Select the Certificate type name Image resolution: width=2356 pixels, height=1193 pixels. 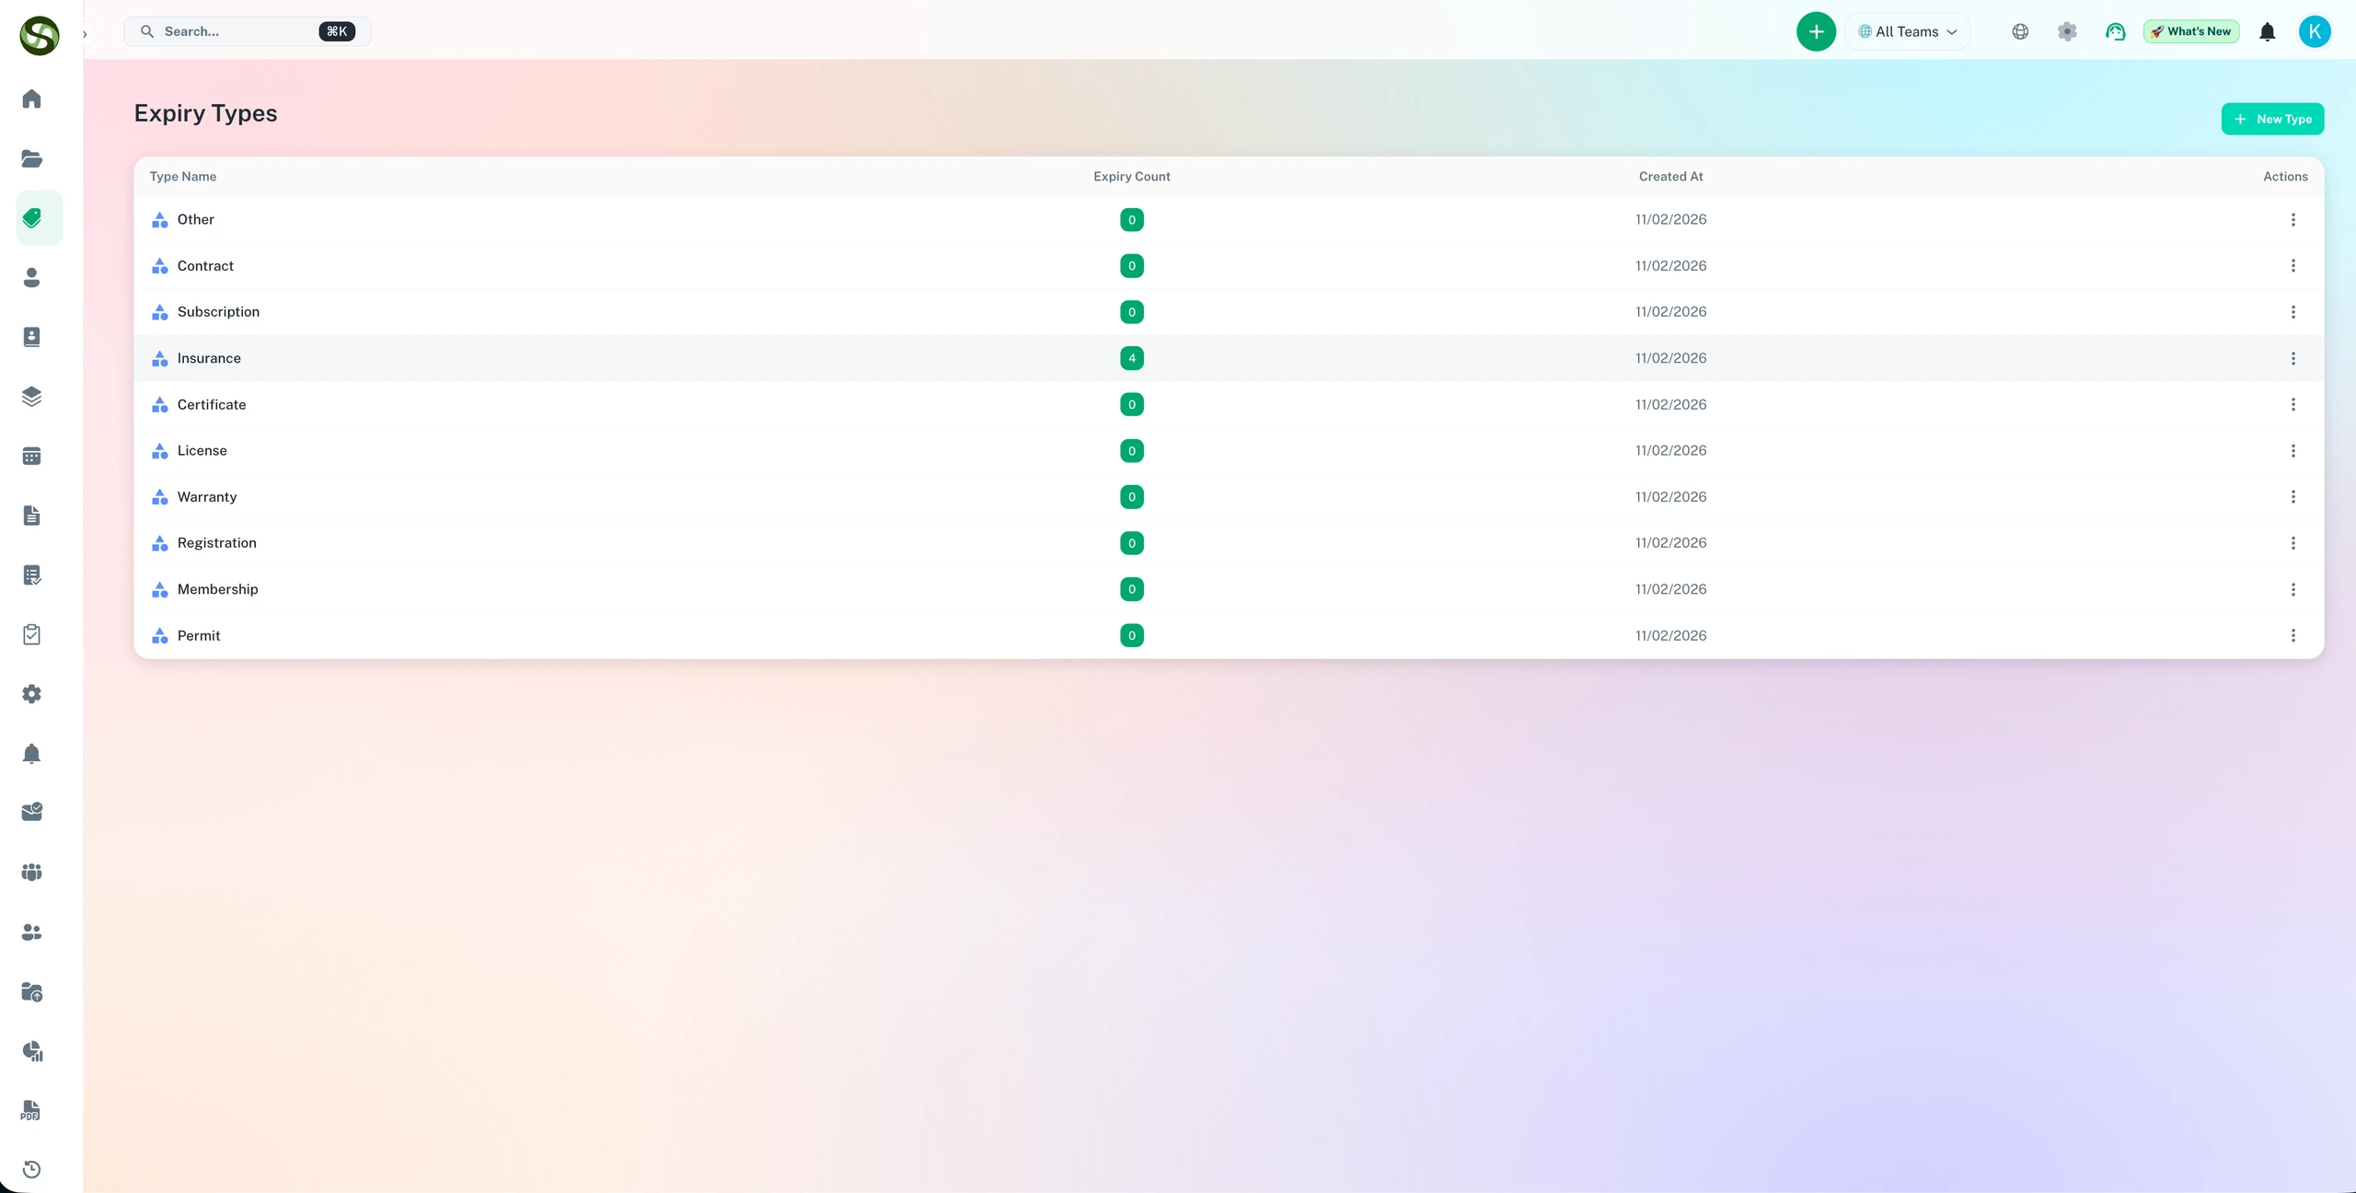point(212,404)
